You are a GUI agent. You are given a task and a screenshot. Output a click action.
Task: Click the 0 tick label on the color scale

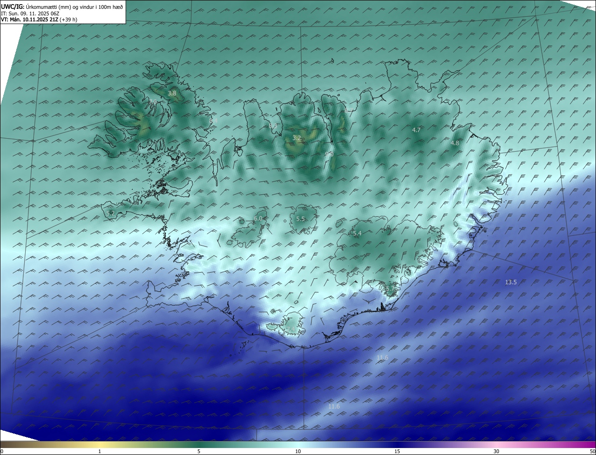[x=2, y=451]
